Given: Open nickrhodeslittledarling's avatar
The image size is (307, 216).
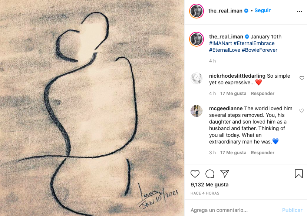Looking at the screenshot, I should (197, 78).
